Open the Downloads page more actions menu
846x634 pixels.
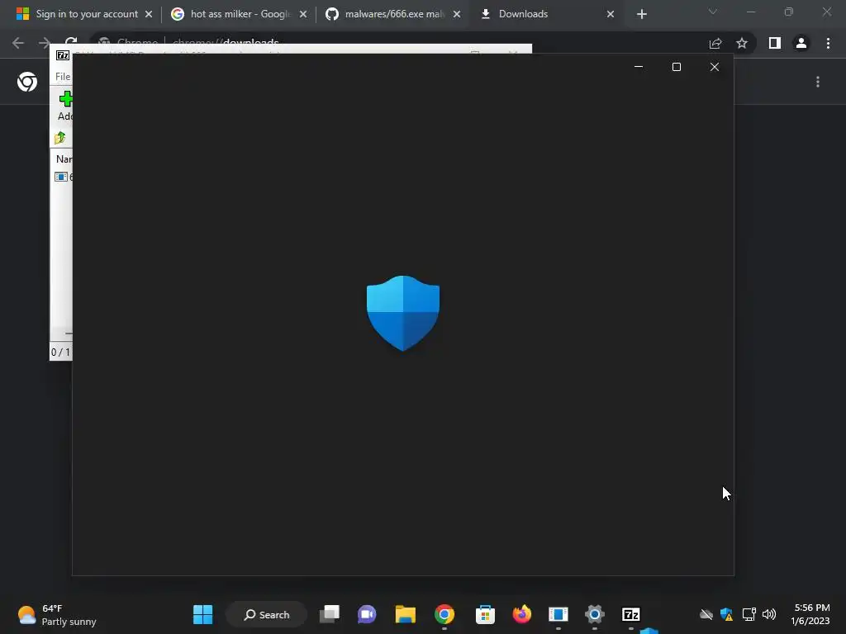[818, 82]
